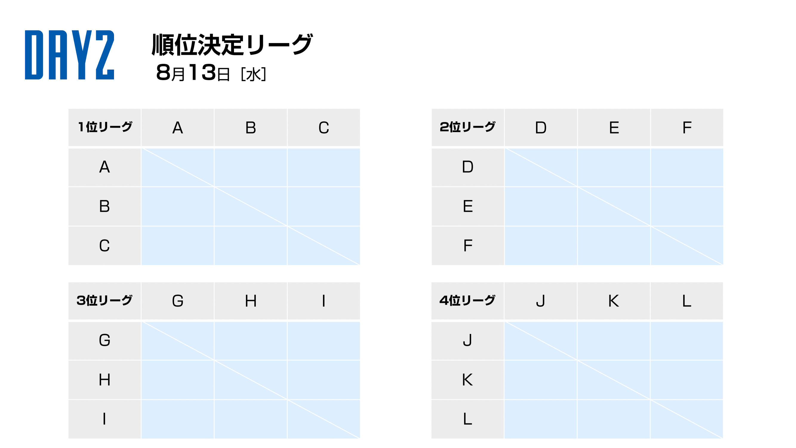
Task: Click column header F in 2位リーグ
Action: coord(687,128)
